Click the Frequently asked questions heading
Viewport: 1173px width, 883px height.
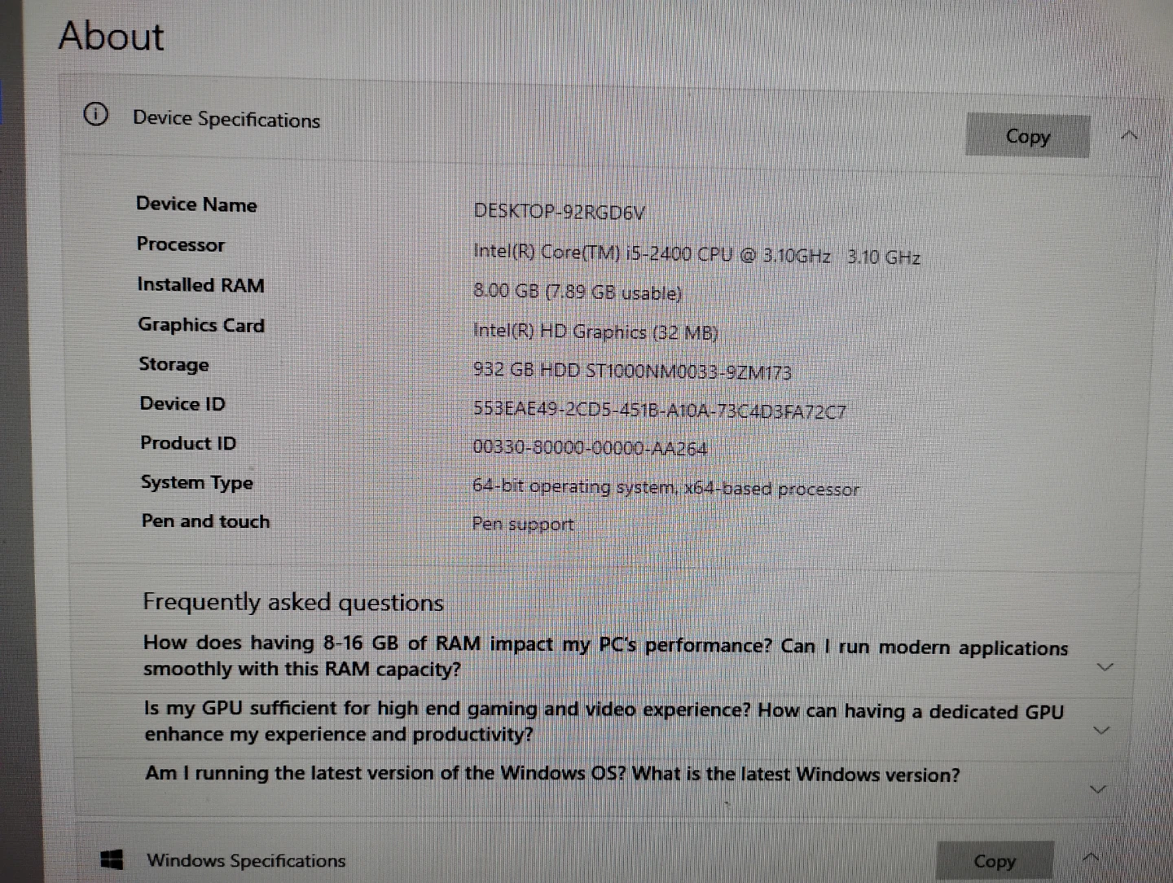pyautogui.click(x=293, y=602)
